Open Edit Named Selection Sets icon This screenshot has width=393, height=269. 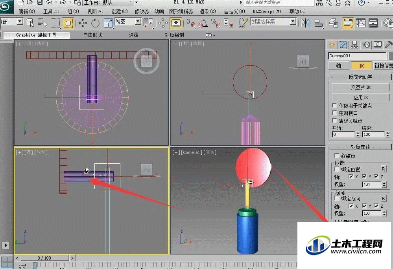pos(243,23)
